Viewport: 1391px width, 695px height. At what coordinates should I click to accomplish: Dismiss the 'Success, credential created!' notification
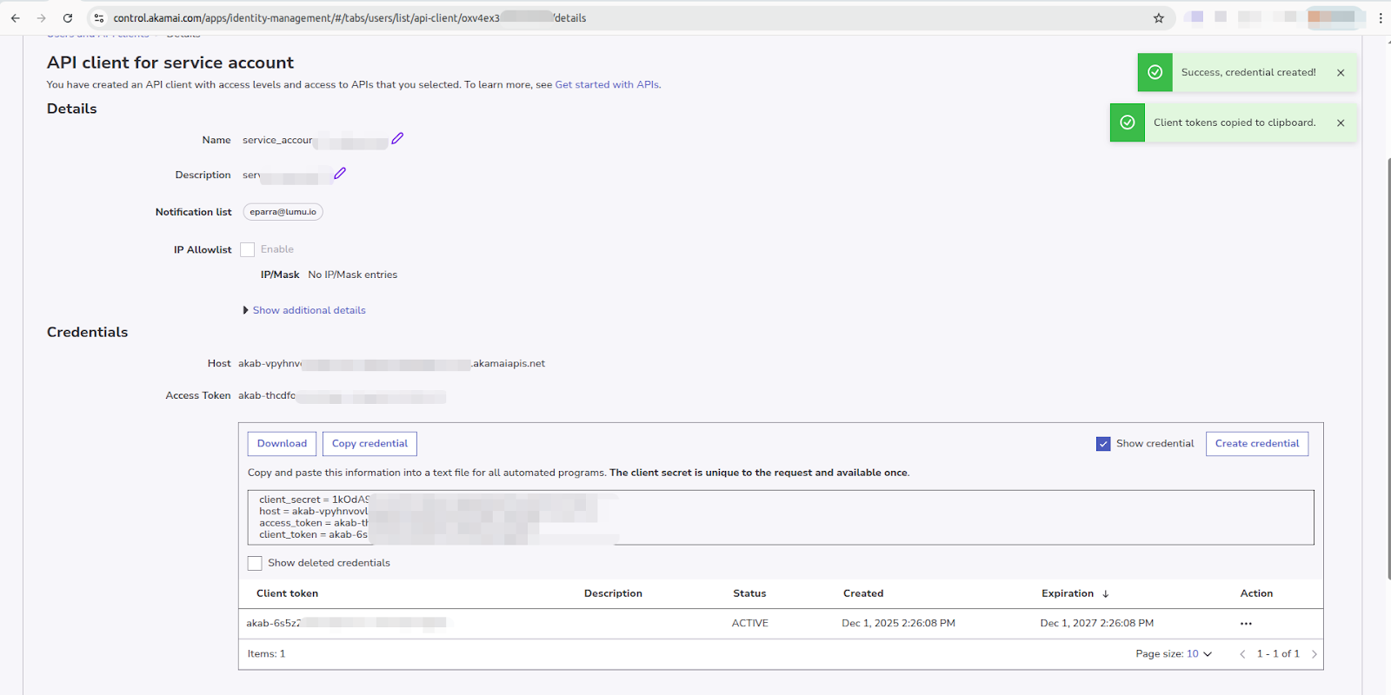(x=1341, y=73)
